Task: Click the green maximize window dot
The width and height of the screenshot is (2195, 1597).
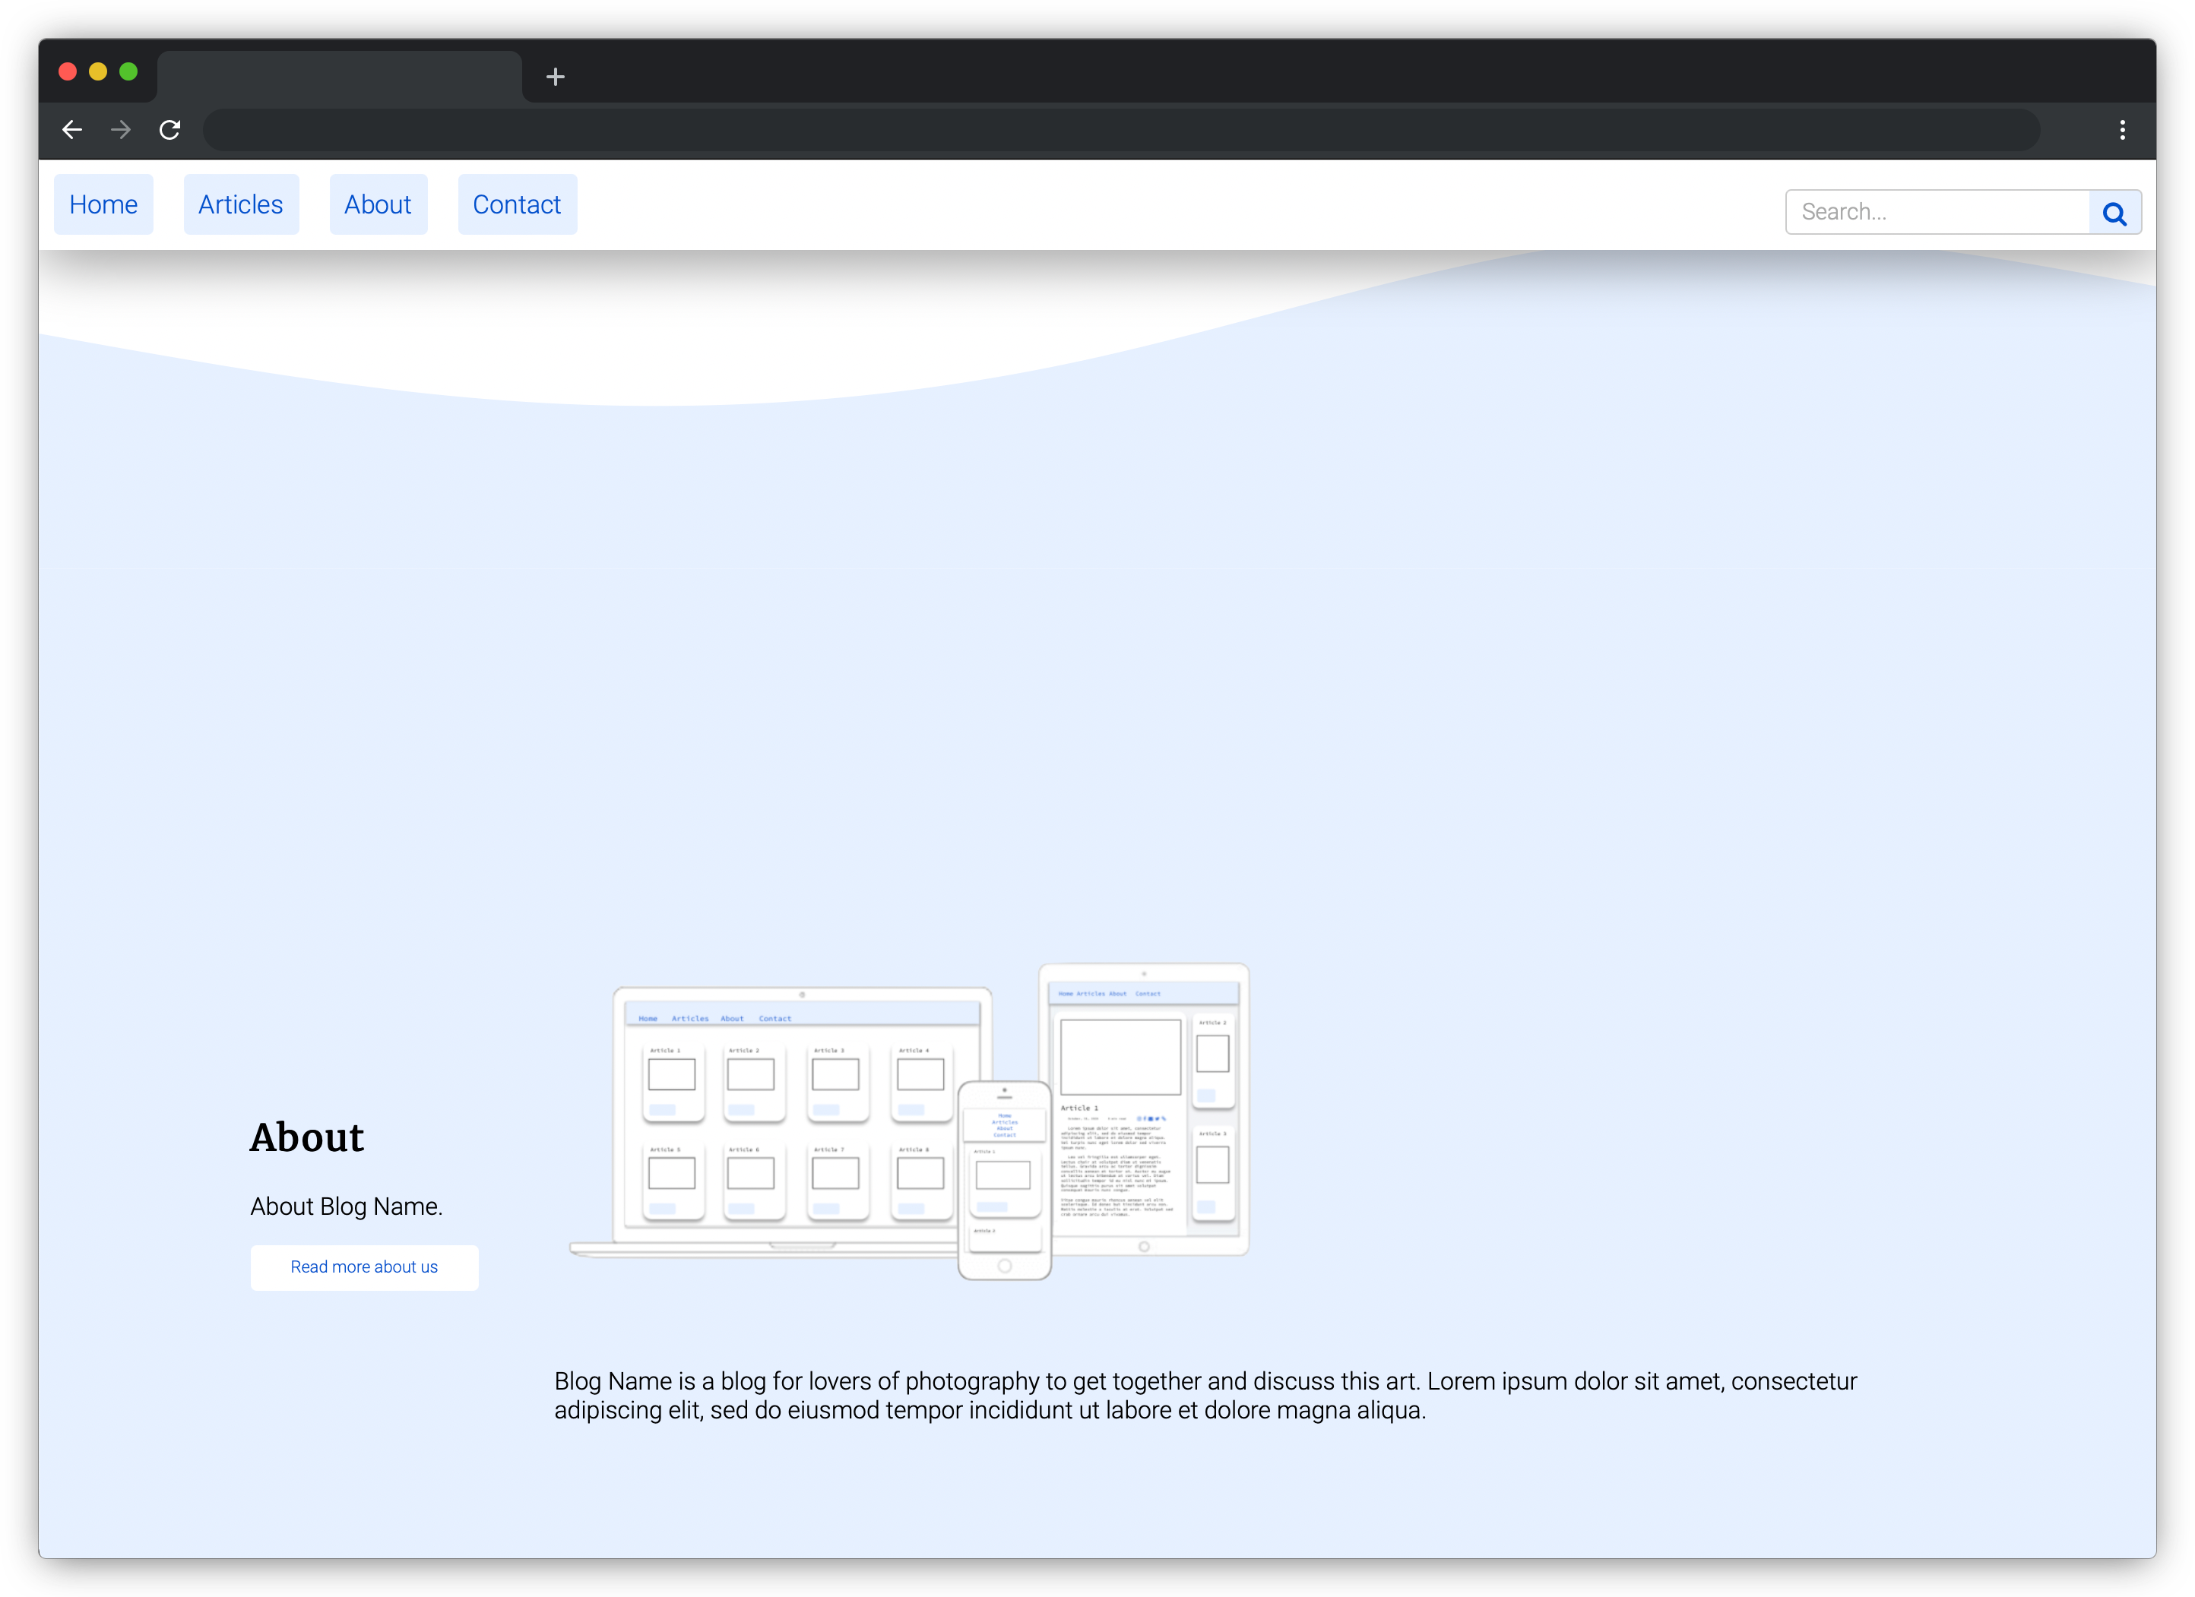Action: tap(128, 71)
